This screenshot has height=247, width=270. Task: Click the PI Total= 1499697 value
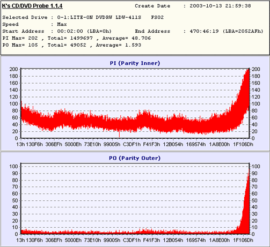point(70,38)
